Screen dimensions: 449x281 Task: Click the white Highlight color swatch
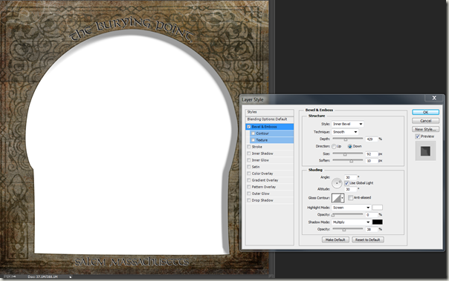(x=377, y=208)
